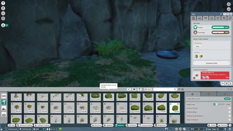This screenshot has height=131, width=233.
Task: Click the Plants welfare heart icon
Action: tap(195, 27)
